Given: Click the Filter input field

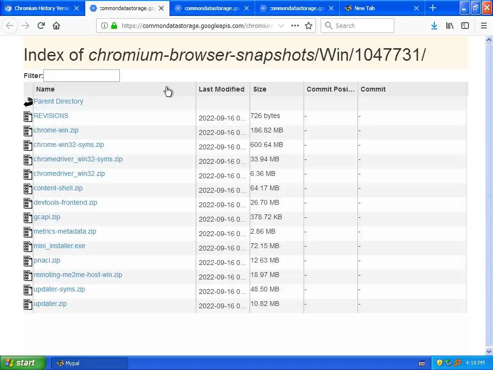Looking at the screenshot, I should (x=81, y=76).
